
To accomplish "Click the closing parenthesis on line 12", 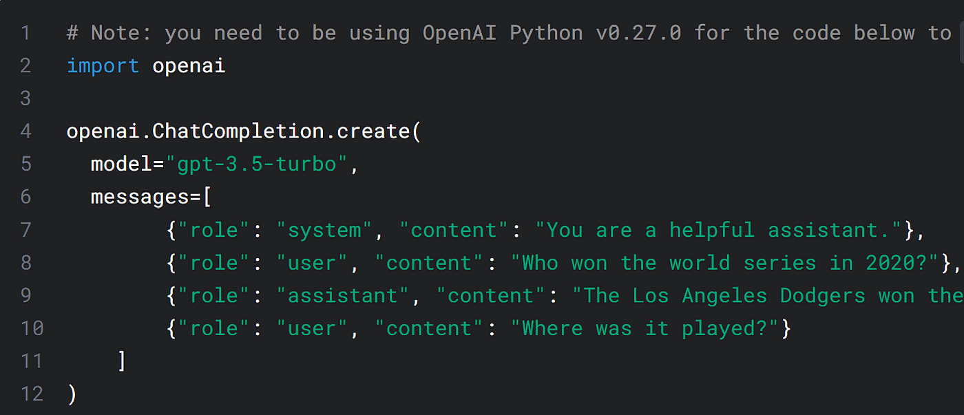I will pos(72,394).
